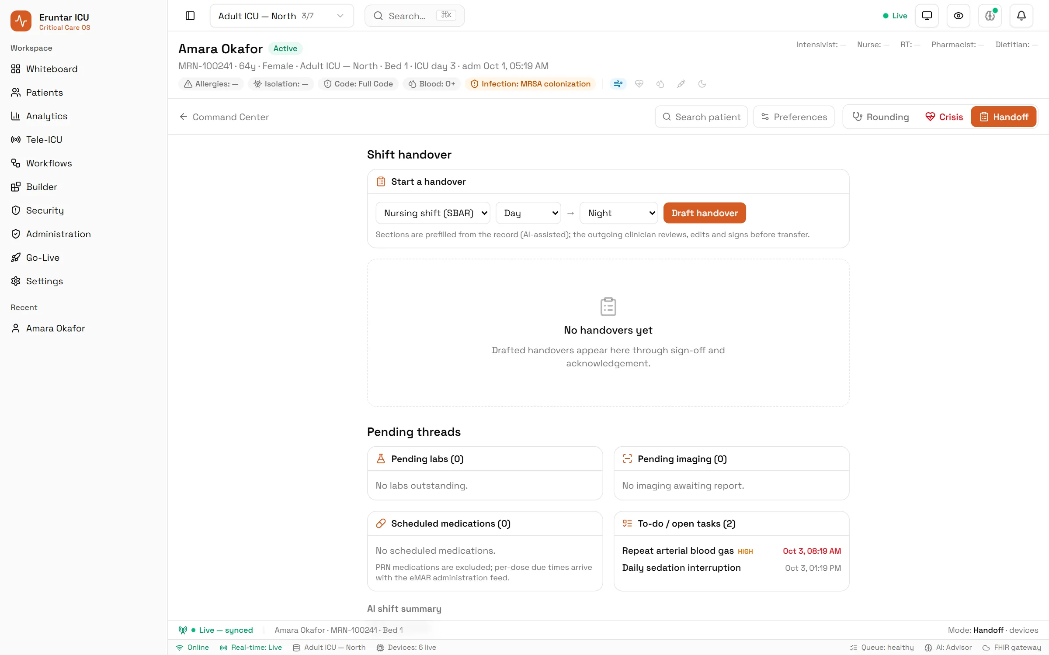1049x655 pixels.
Task: Open Administration settings
Action: point(83,234)
